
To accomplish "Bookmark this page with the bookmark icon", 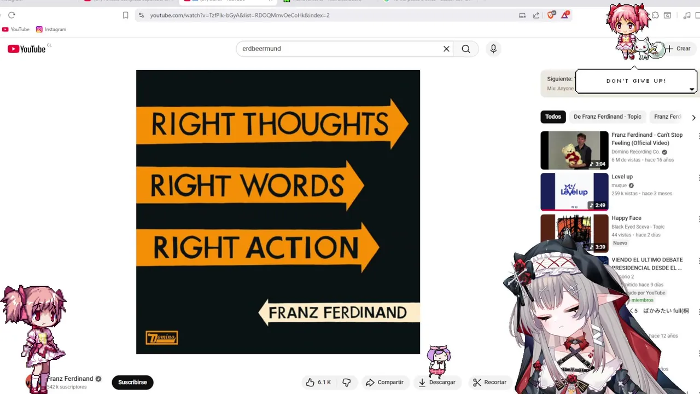I will point(125,15).
